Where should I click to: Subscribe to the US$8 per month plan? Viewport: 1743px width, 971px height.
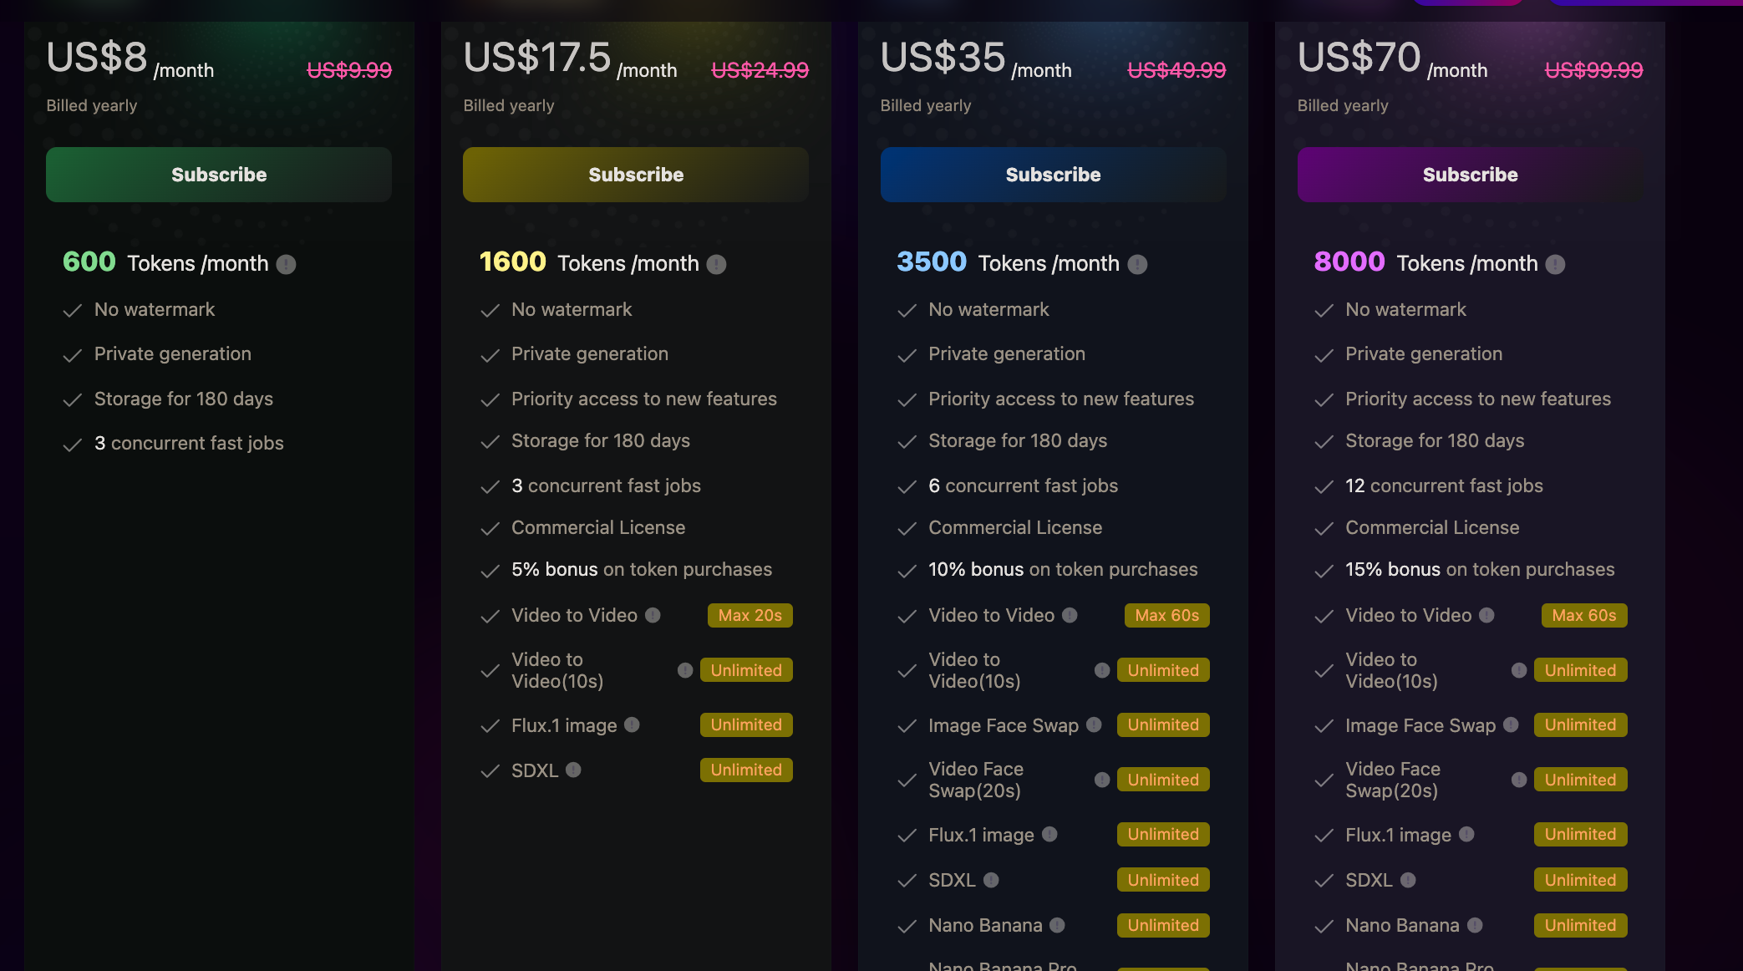click(219, 175)
